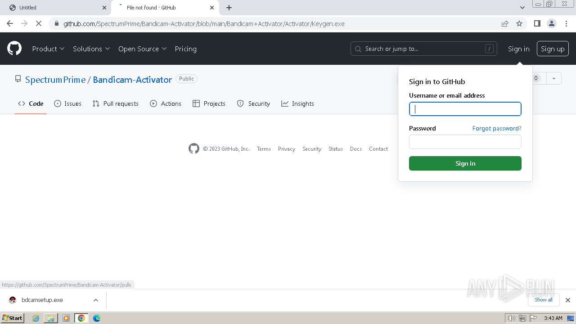Open bdcamsetup.exe download item
This screenshot has height=324, width=576.
click(x=42, y=300)
